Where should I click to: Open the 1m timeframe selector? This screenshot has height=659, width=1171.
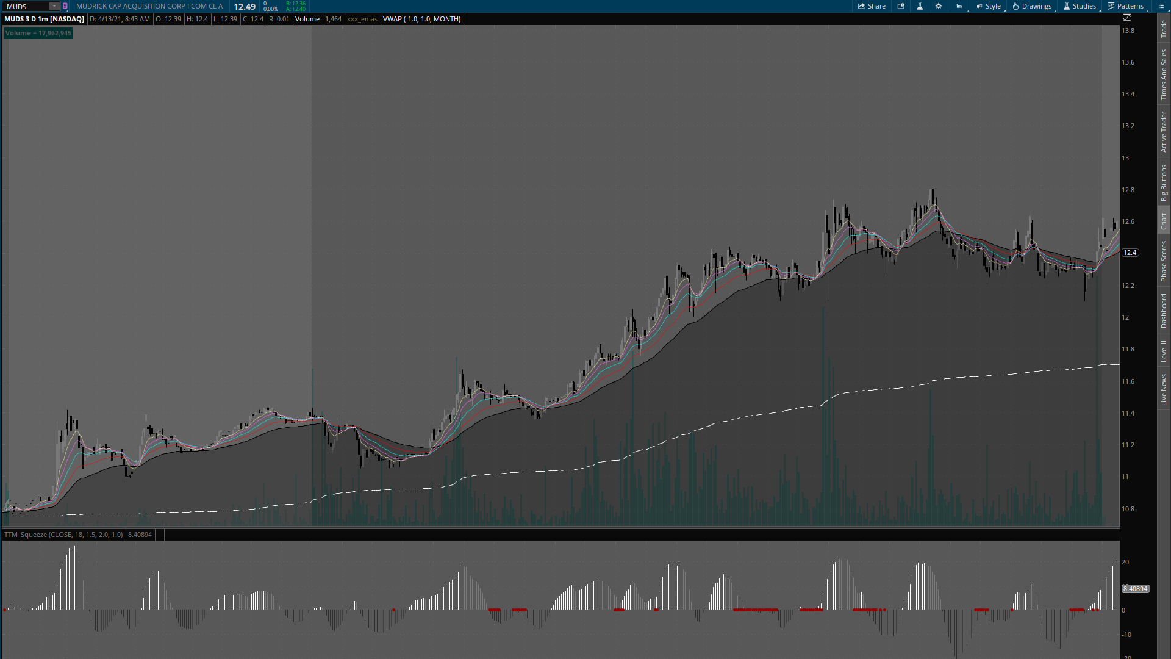959,6
